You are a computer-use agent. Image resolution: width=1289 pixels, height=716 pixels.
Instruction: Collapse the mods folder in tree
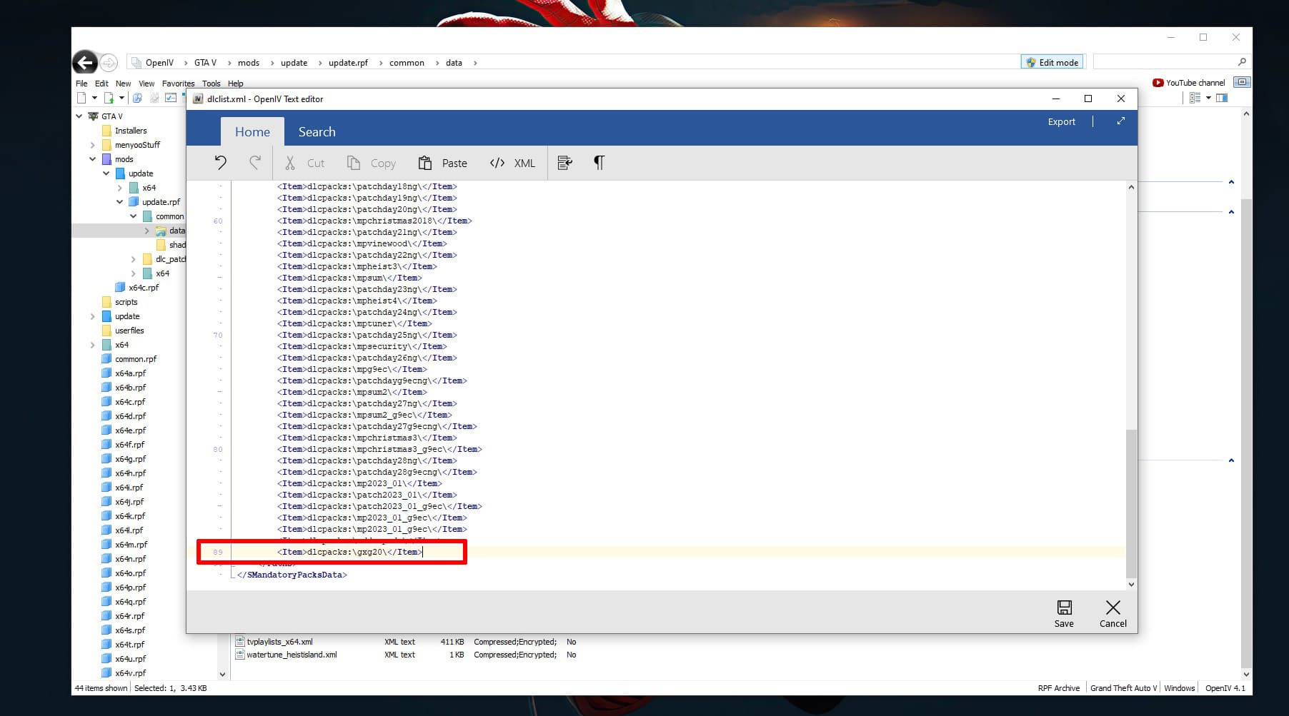(x=93, y=159)
